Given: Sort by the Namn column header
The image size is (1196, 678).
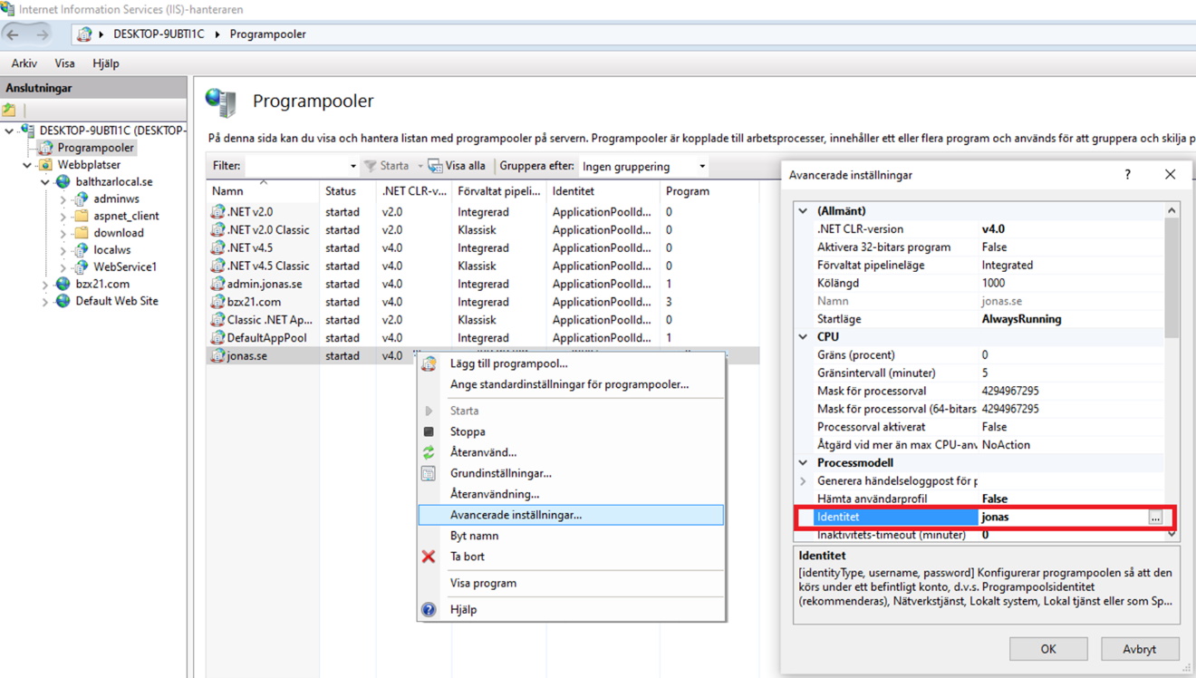Looking at the screenshot, I should coord(263,191).
